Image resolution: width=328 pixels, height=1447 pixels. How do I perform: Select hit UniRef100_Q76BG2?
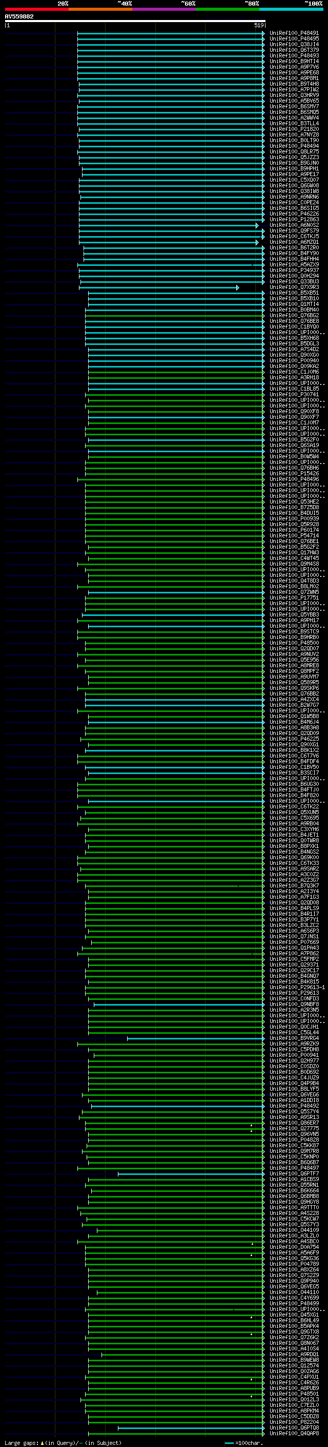pyautogui.click(x=294, y=316)
